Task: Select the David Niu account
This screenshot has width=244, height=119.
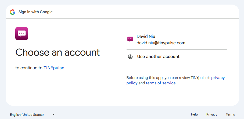Action: [x=177, y=40]
